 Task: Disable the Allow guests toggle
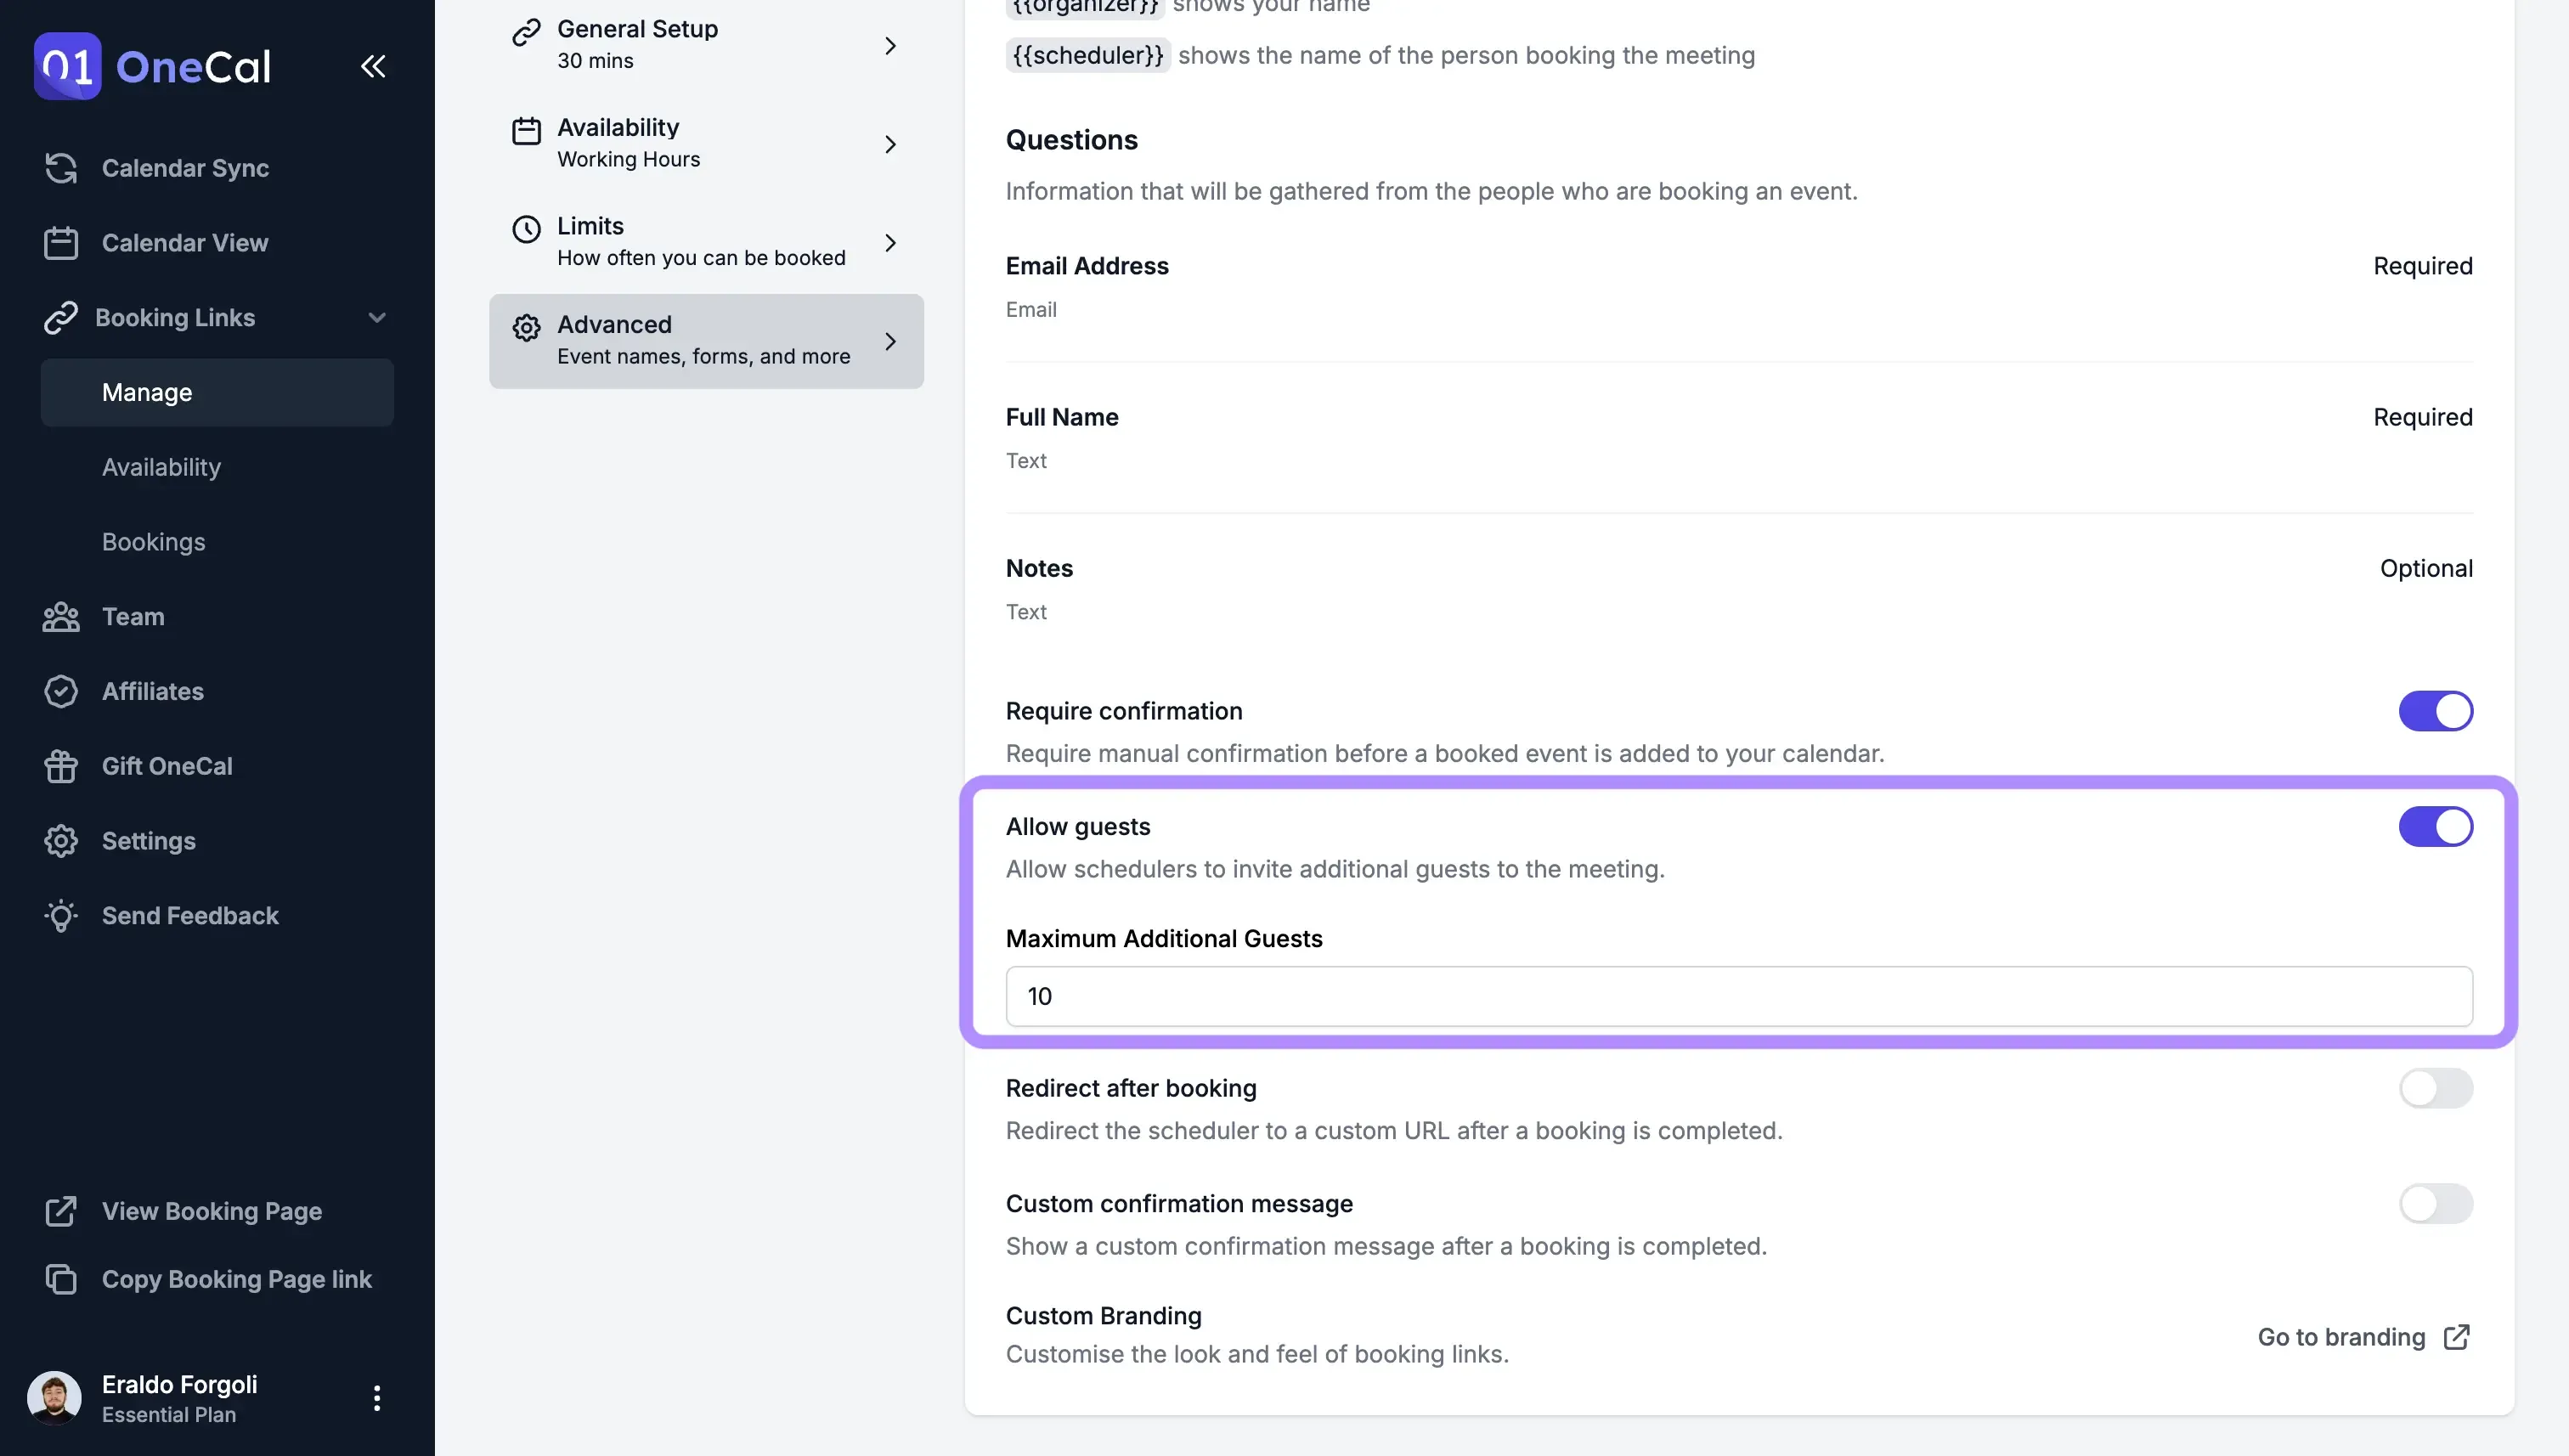click(2435, 826)
